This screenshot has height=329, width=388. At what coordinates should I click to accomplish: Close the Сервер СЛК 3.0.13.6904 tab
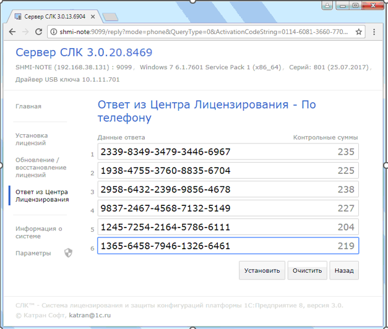[93, 17]
